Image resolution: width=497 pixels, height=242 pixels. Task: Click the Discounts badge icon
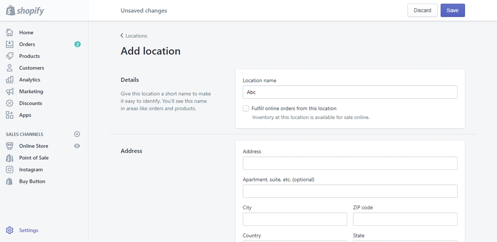pos(10,103)
